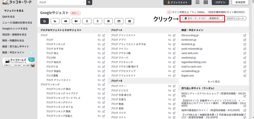Click 全キーワードコピー（重複除去） button
The image size is (254, 119).
point(202,18)
